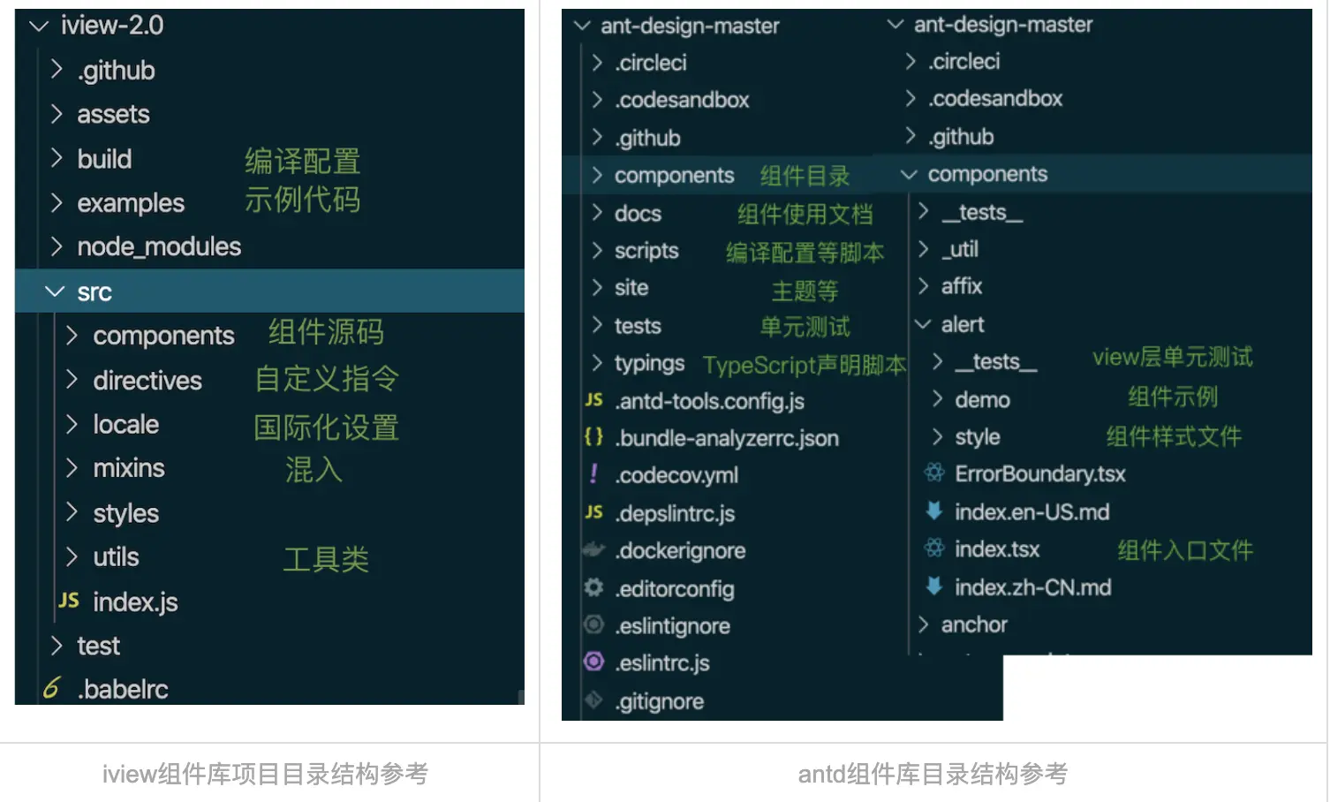The image size is (1330, 802).
Task: Expand the test folder in iview-2.0
Action: click(x=57, y=646)
